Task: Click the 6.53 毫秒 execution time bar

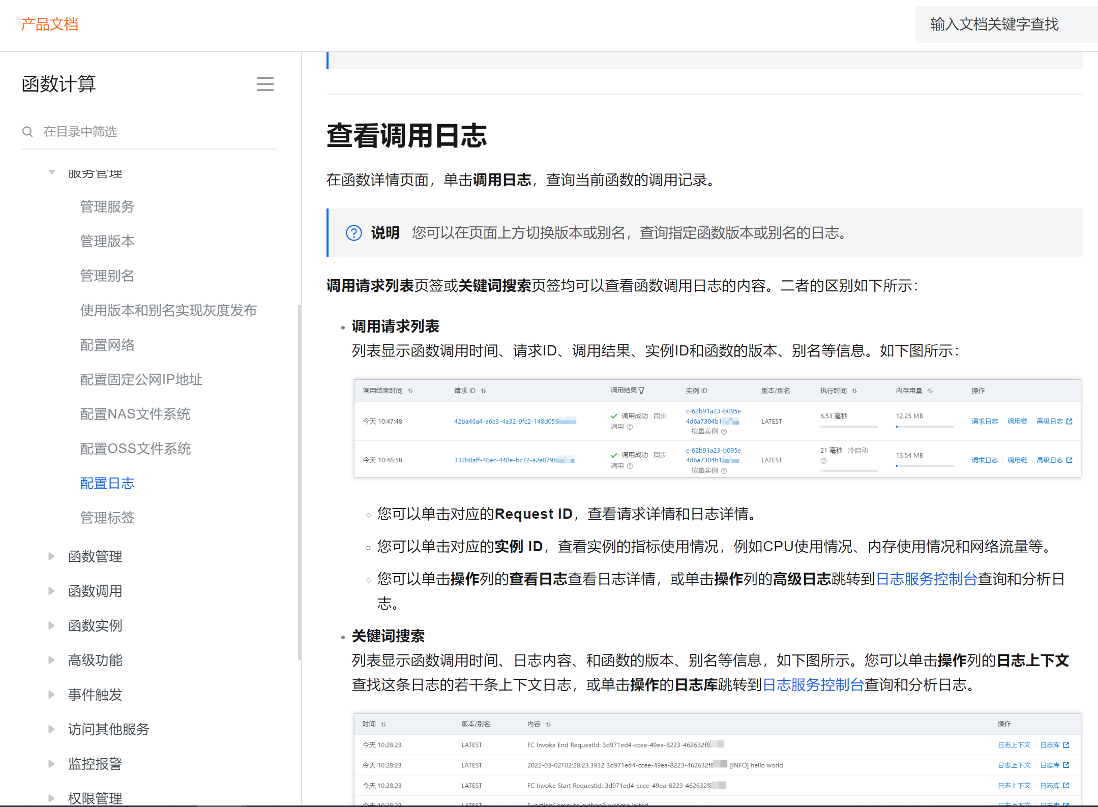Action: (849, 427)
